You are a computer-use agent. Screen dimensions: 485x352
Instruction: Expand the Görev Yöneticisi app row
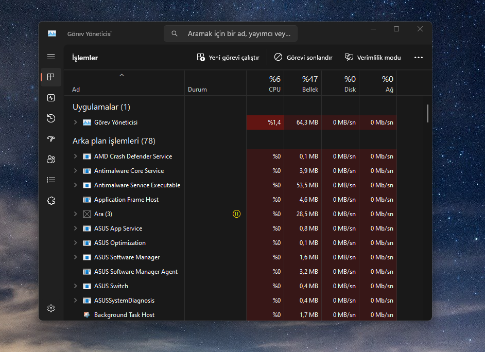click(75, 122)
